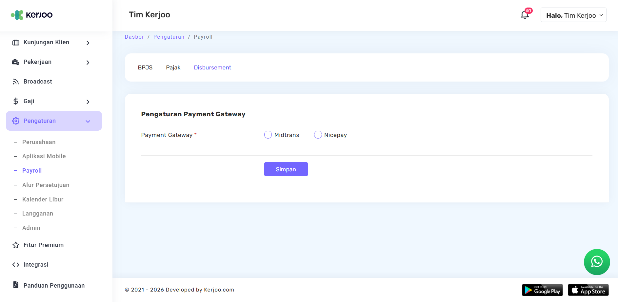Click the Fitur Premium star icon
The width and height of the screenshot is (618, 302).
pyautogui.click(x=16, y=245)
